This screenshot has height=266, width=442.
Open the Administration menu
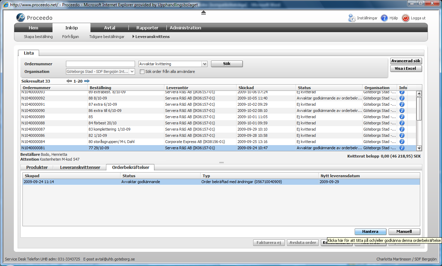[185, 28]
